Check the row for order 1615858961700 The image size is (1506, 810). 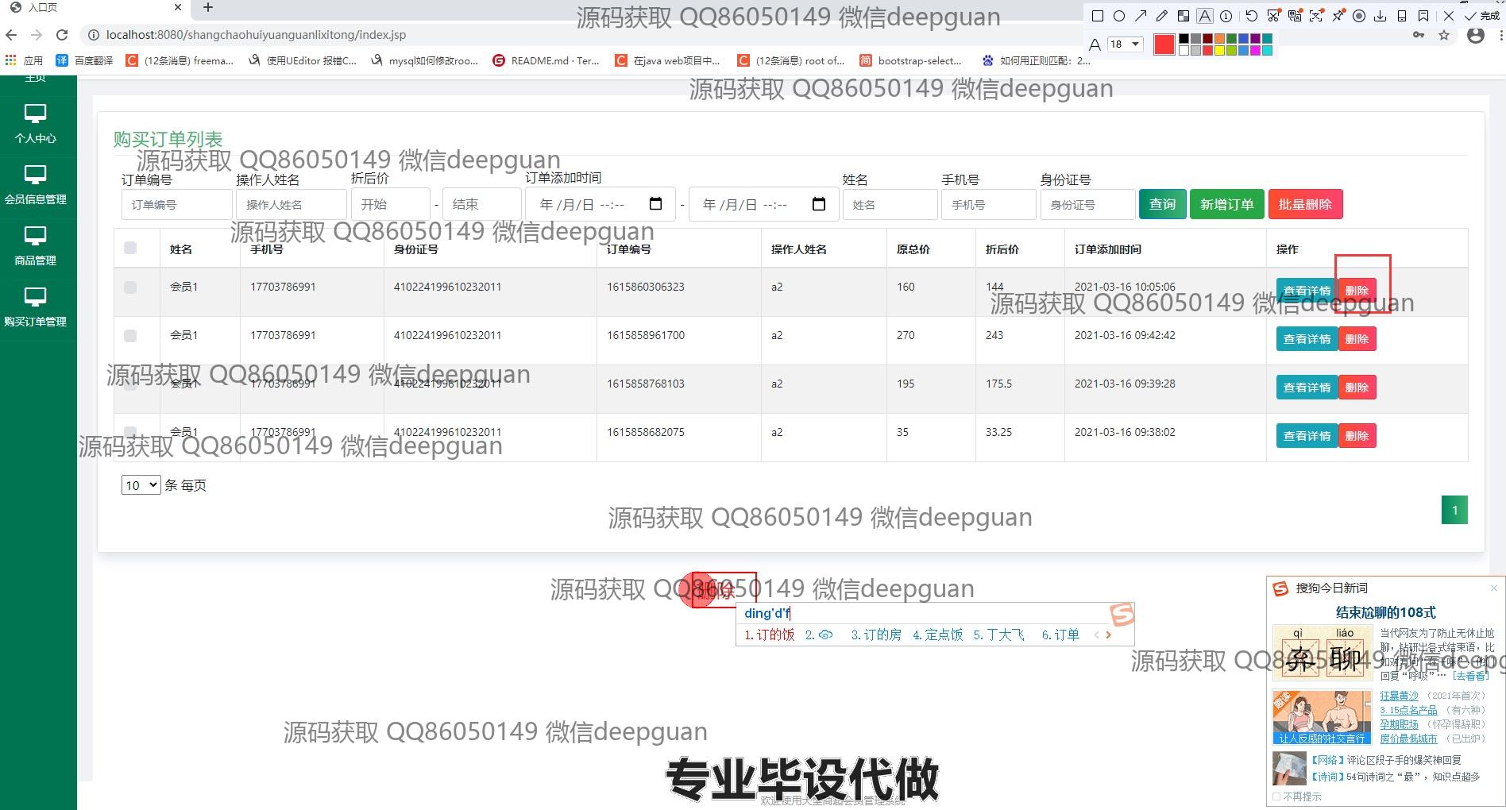pos(130,336)
